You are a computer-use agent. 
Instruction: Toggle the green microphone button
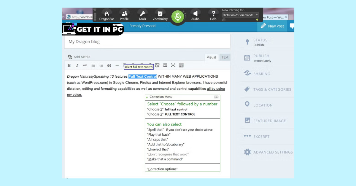coord(178,17)
